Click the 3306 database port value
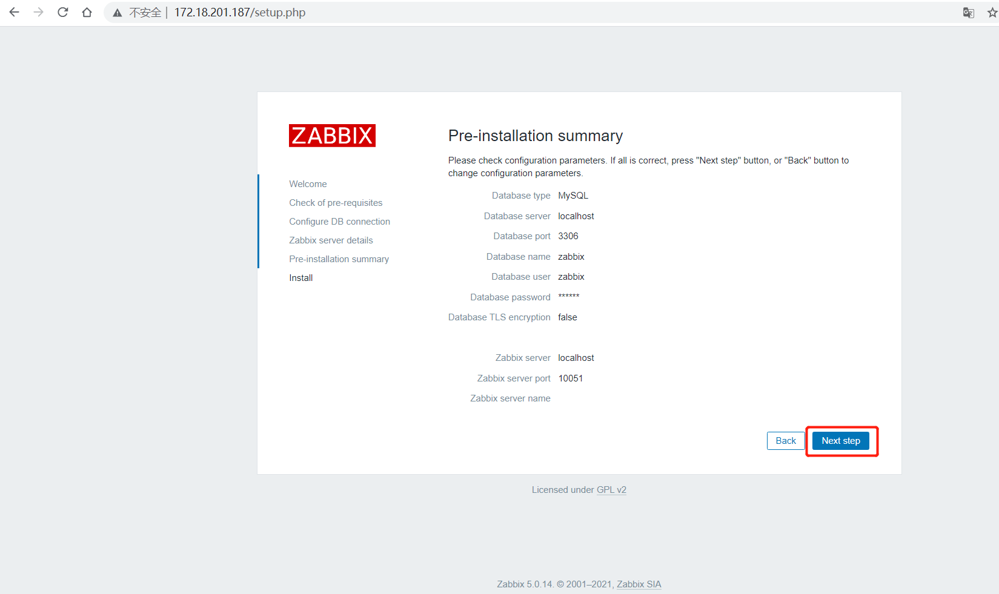Viewport: 999px width, 594px height. tap(568, 236)
